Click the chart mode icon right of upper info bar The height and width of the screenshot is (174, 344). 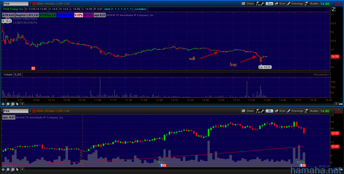coord(334,9)
